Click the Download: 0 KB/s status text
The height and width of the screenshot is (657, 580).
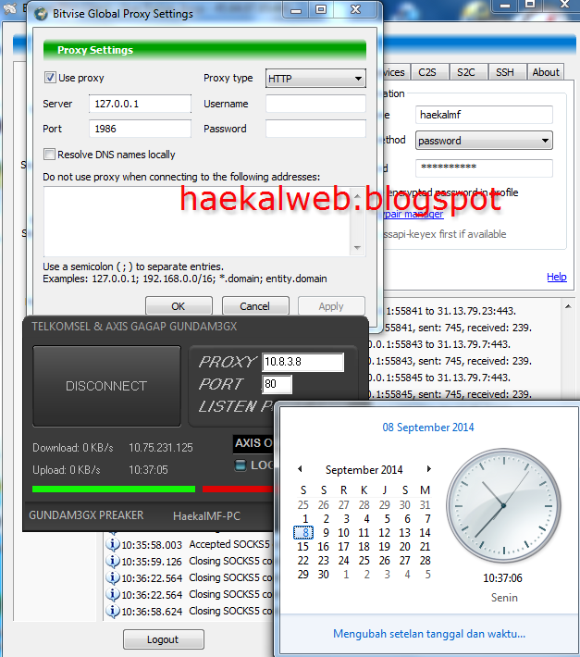point(73,448)
